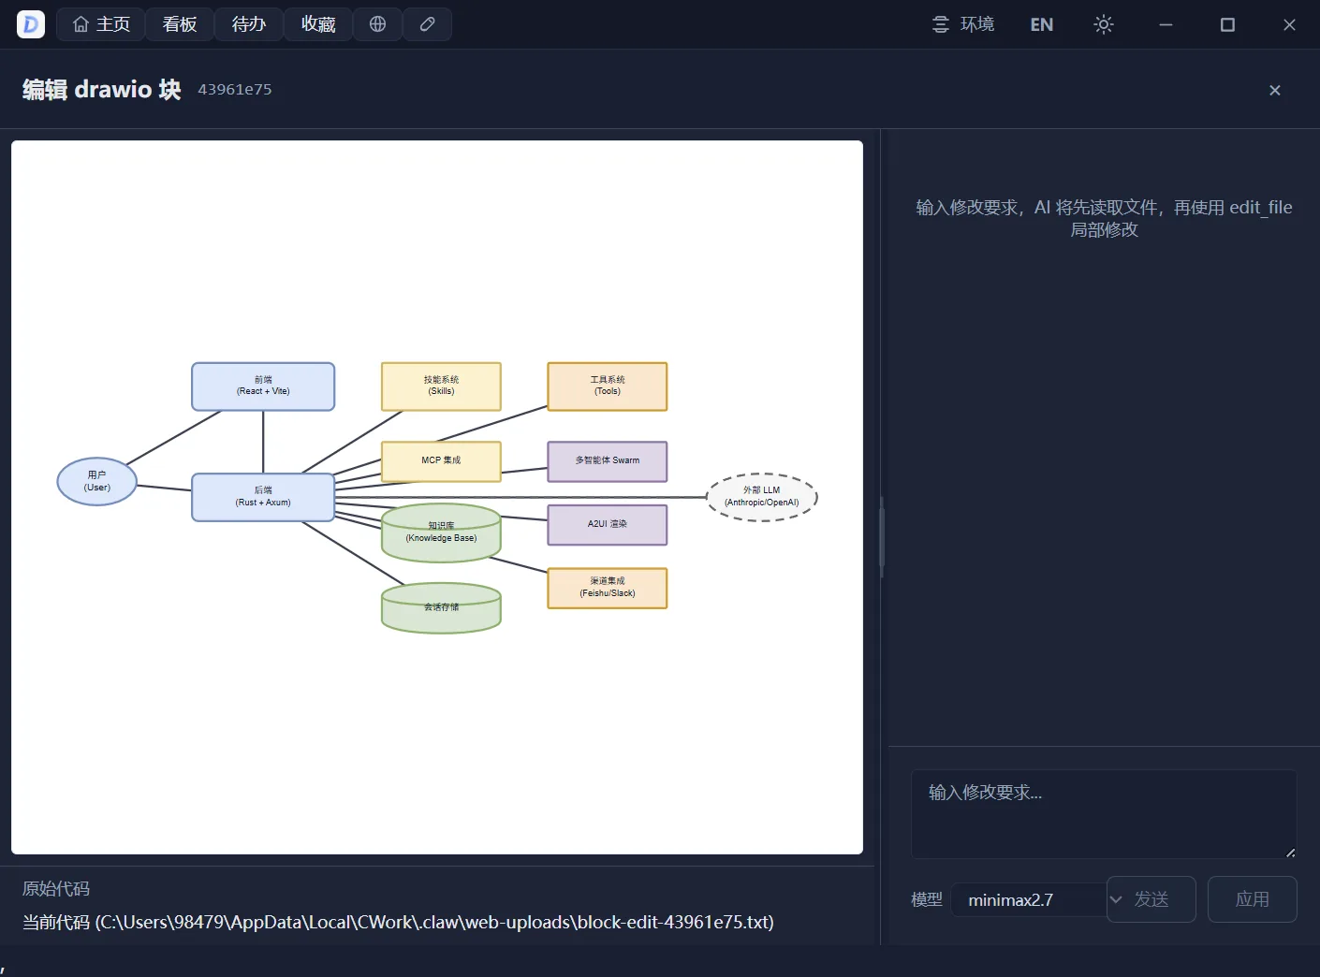1320x977 pixels.
Task: Switch the language to EN
Action: [1041, 24]
